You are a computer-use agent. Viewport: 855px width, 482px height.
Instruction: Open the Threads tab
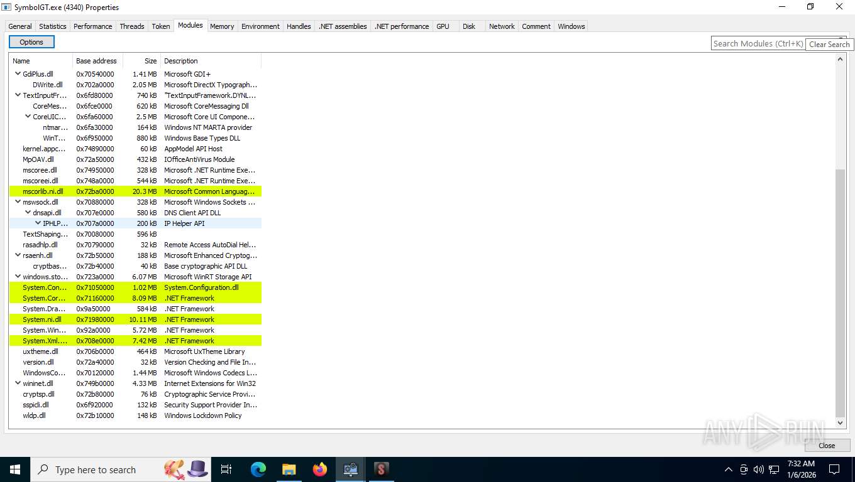tap(132, 26)
